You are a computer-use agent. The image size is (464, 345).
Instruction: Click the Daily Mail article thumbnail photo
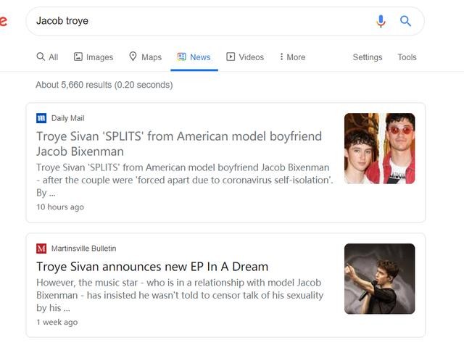pyautogui.click(x=379, y=149)
